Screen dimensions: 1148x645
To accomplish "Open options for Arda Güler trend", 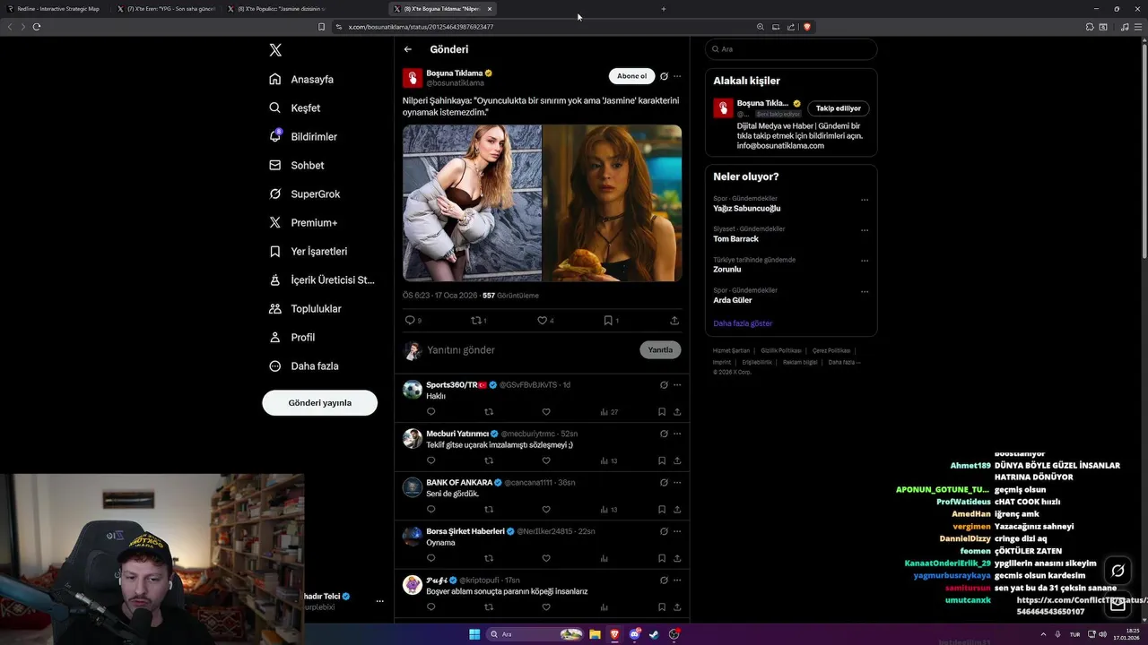I will [x=865, y=291].
